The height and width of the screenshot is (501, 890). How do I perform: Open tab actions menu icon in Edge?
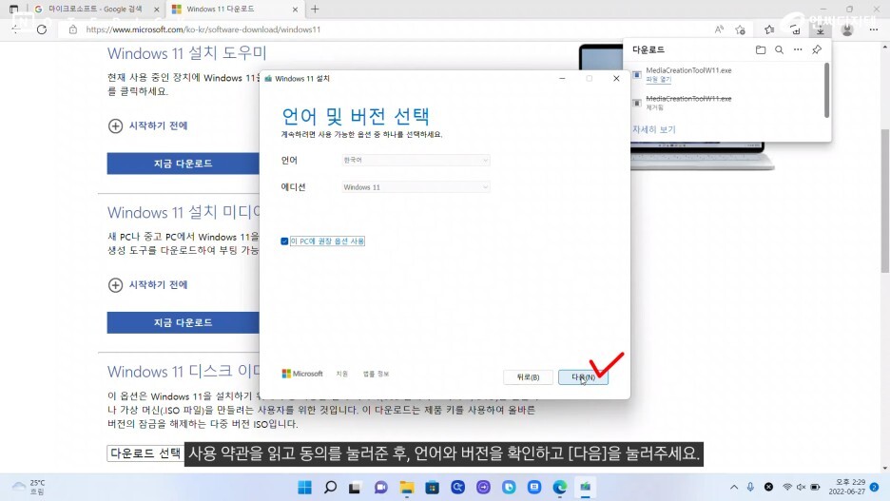(13, 10)
